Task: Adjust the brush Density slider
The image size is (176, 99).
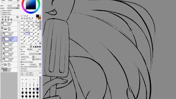Action: click(35, 54)
